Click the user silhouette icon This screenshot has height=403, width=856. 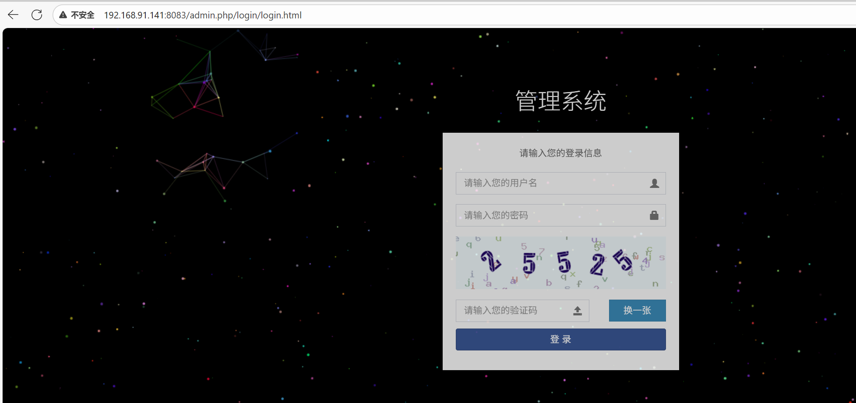(x=654, y=183)
